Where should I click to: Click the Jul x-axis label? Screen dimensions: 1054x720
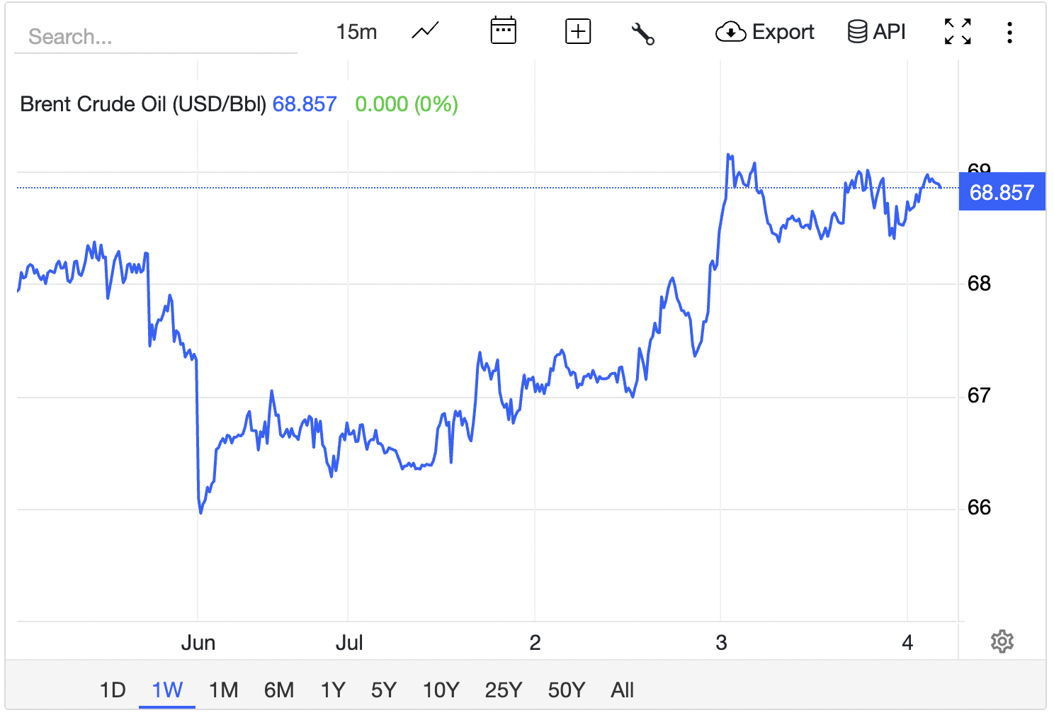coord(348,643)
